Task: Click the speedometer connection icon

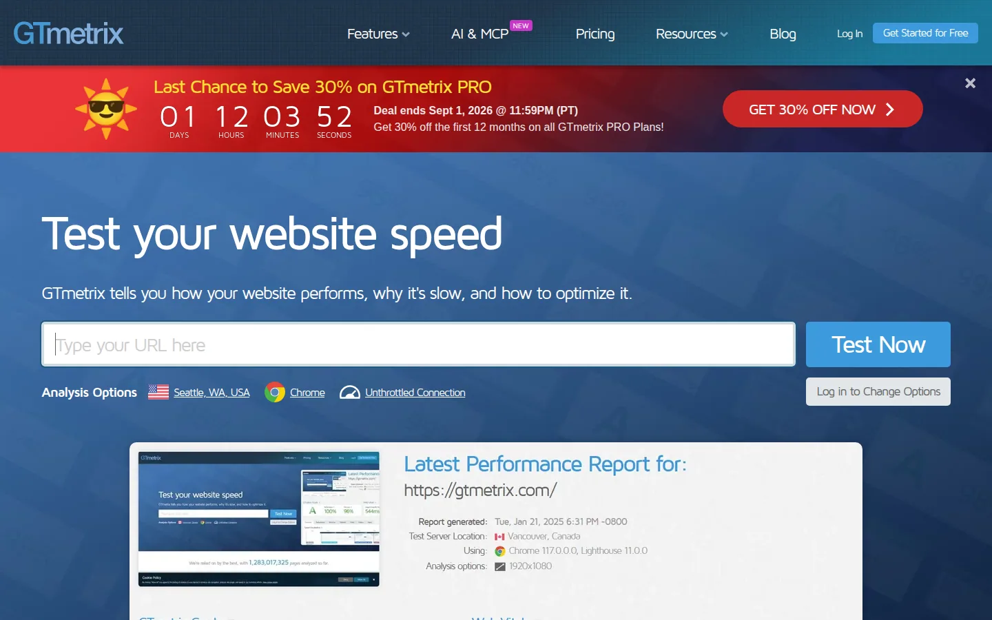Action: coord(350,392)
